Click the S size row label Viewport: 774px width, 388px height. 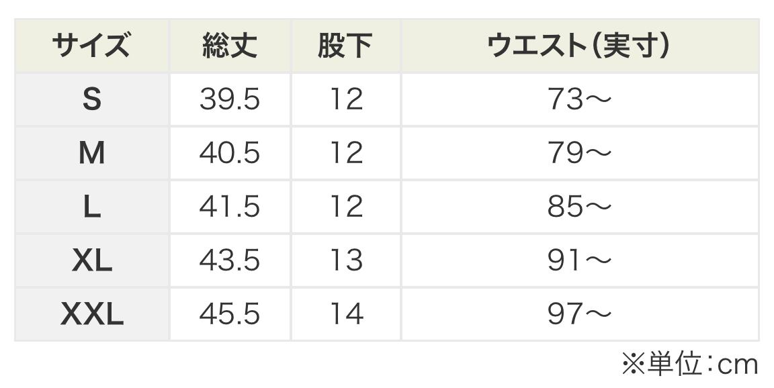(x=91, y=100)
